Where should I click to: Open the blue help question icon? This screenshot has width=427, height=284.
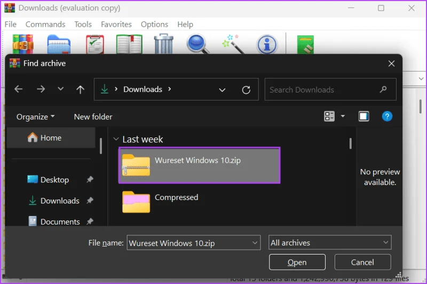pos(387,116)
